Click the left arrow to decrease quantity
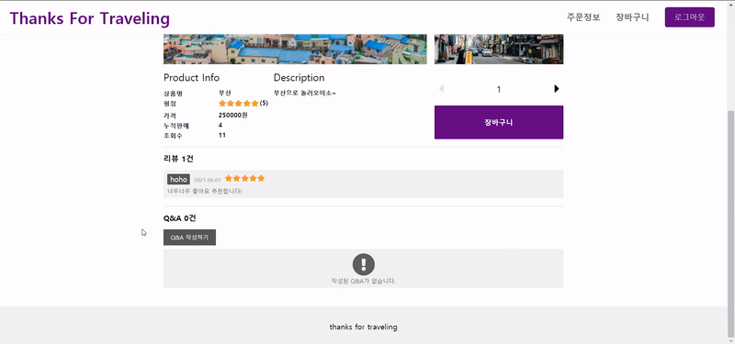The image size is (735, 344). 441,89
